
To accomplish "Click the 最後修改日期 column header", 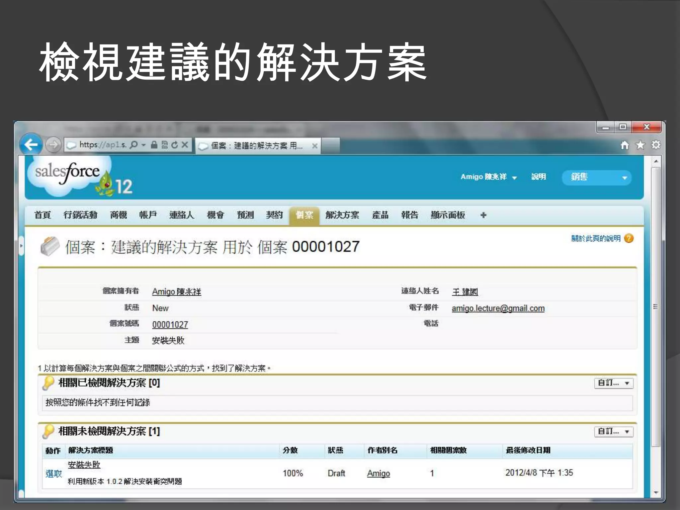I will point(528,451).
